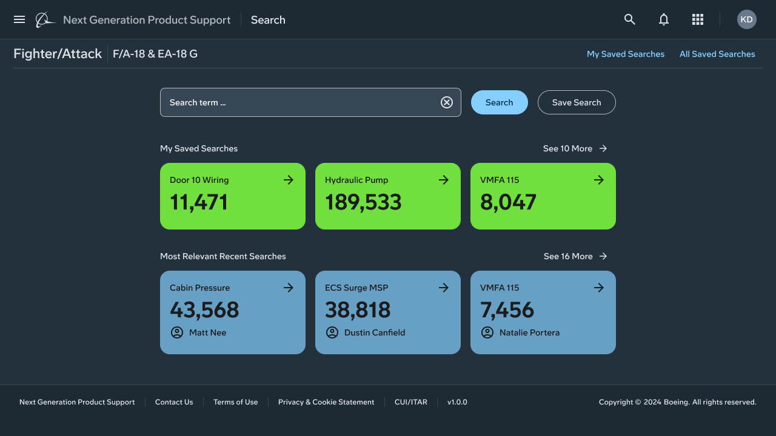Click the Boeing logo icon

click(45, 19)
